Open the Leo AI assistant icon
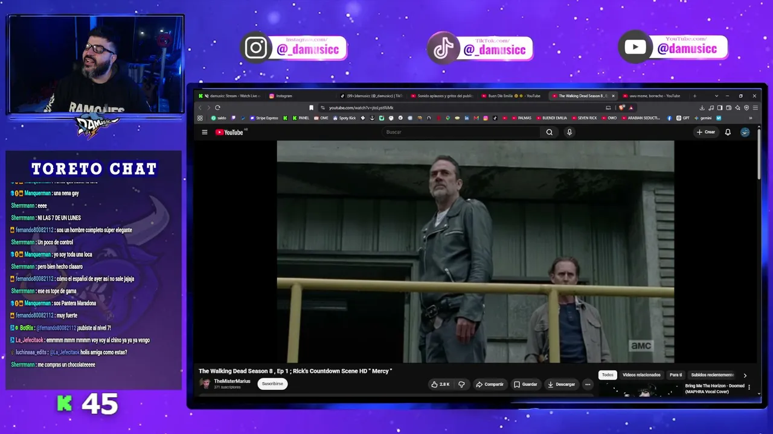The height and width of the screenshot is (434, 773). click(x=737, y=108)
